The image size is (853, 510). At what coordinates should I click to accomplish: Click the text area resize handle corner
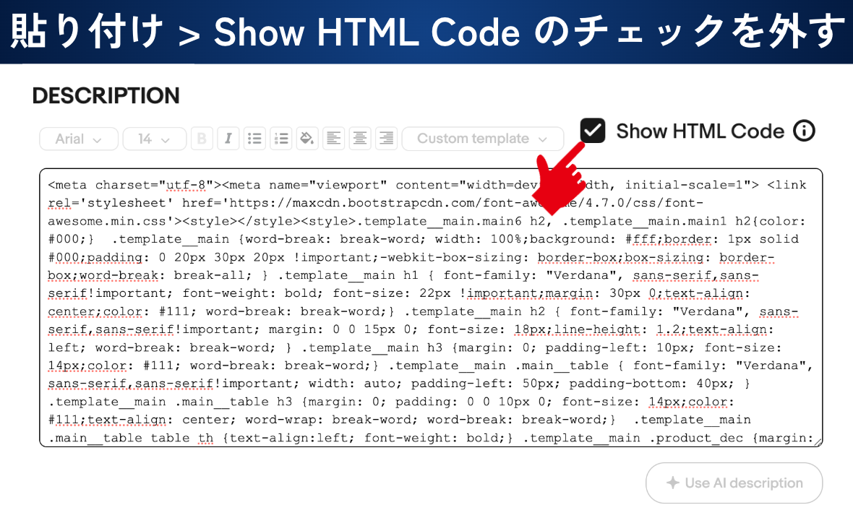click(818, 442)
